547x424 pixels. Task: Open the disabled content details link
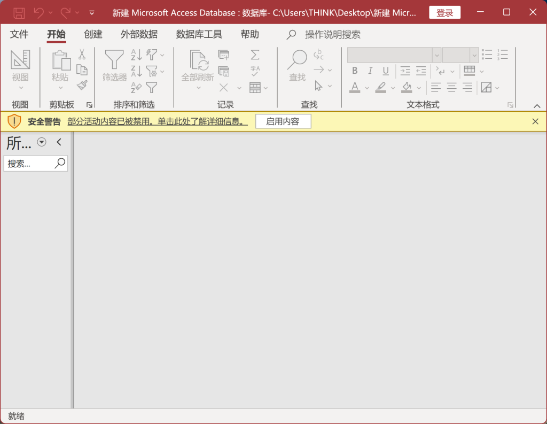click(158, 121)
